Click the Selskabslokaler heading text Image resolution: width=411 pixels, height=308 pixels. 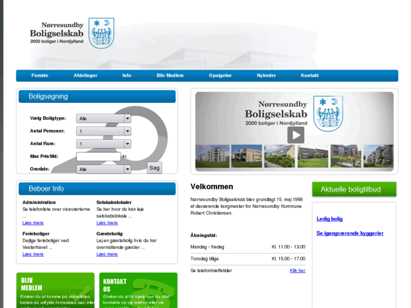[x=114, y=202]
